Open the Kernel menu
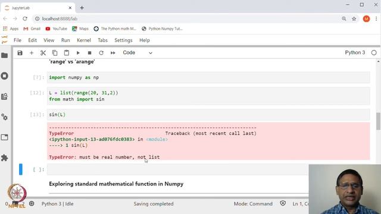Screen dimensions: 381x214 click(x=84, y=40)
